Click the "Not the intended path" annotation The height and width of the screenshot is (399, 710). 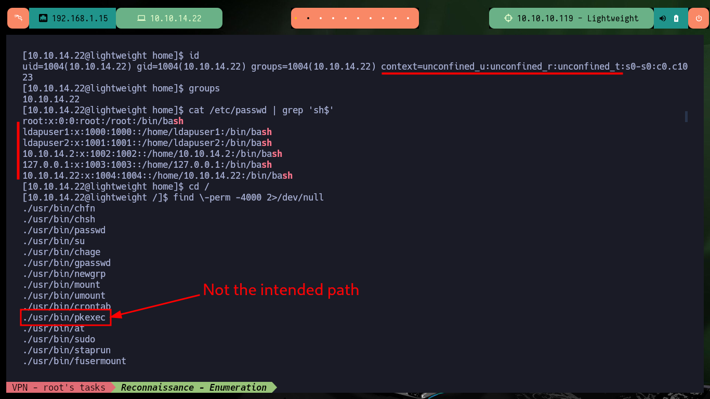pos(281,289)
